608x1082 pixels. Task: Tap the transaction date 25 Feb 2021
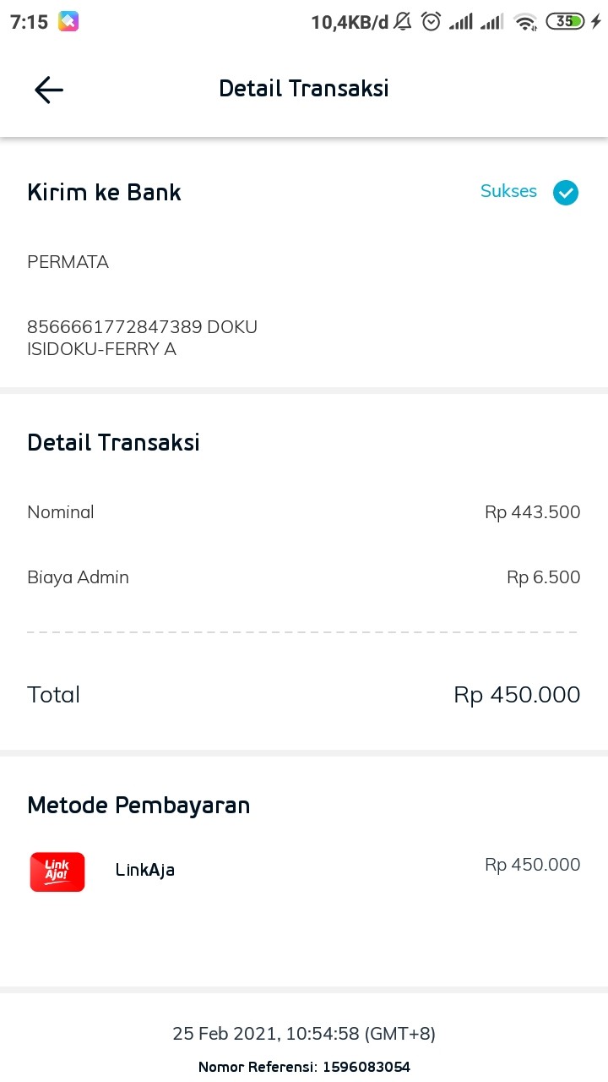[x=304, y=1033]
